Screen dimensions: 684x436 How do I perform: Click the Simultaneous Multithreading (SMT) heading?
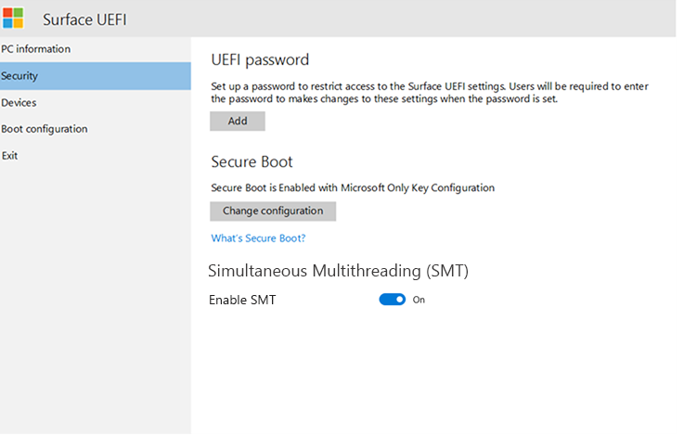point(338,272)
